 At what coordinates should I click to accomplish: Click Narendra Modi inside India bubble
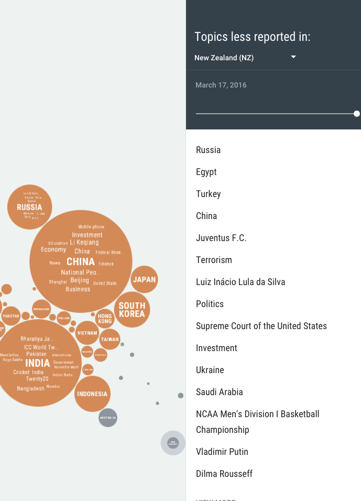tap(67, 367)
